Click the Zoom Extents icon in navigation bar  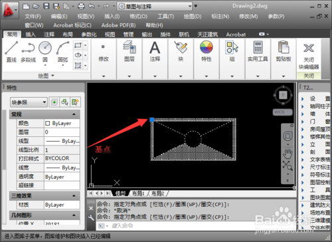coord(288,166)
